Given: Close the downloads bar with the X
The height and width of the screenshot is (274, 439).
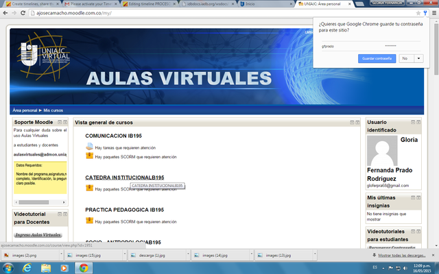Looking at the screenshot, I should tap(433, 255).
